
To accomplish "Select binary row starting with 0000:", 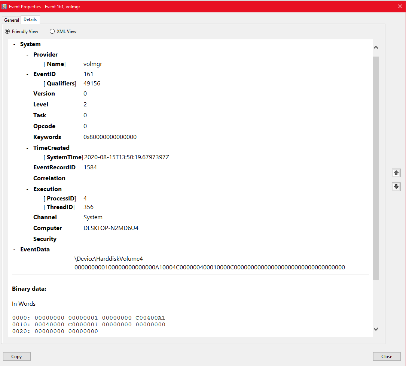I will [x=89, y=318].
